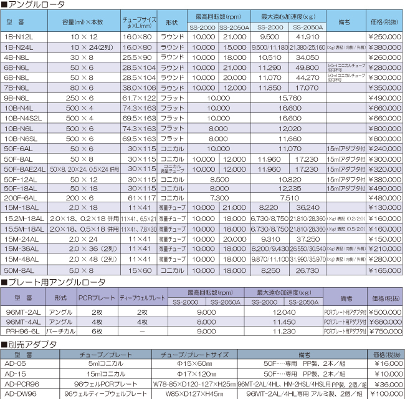Select adapter AD-DW96
This screenshot has width=405, height=399.
pos(21,394)
